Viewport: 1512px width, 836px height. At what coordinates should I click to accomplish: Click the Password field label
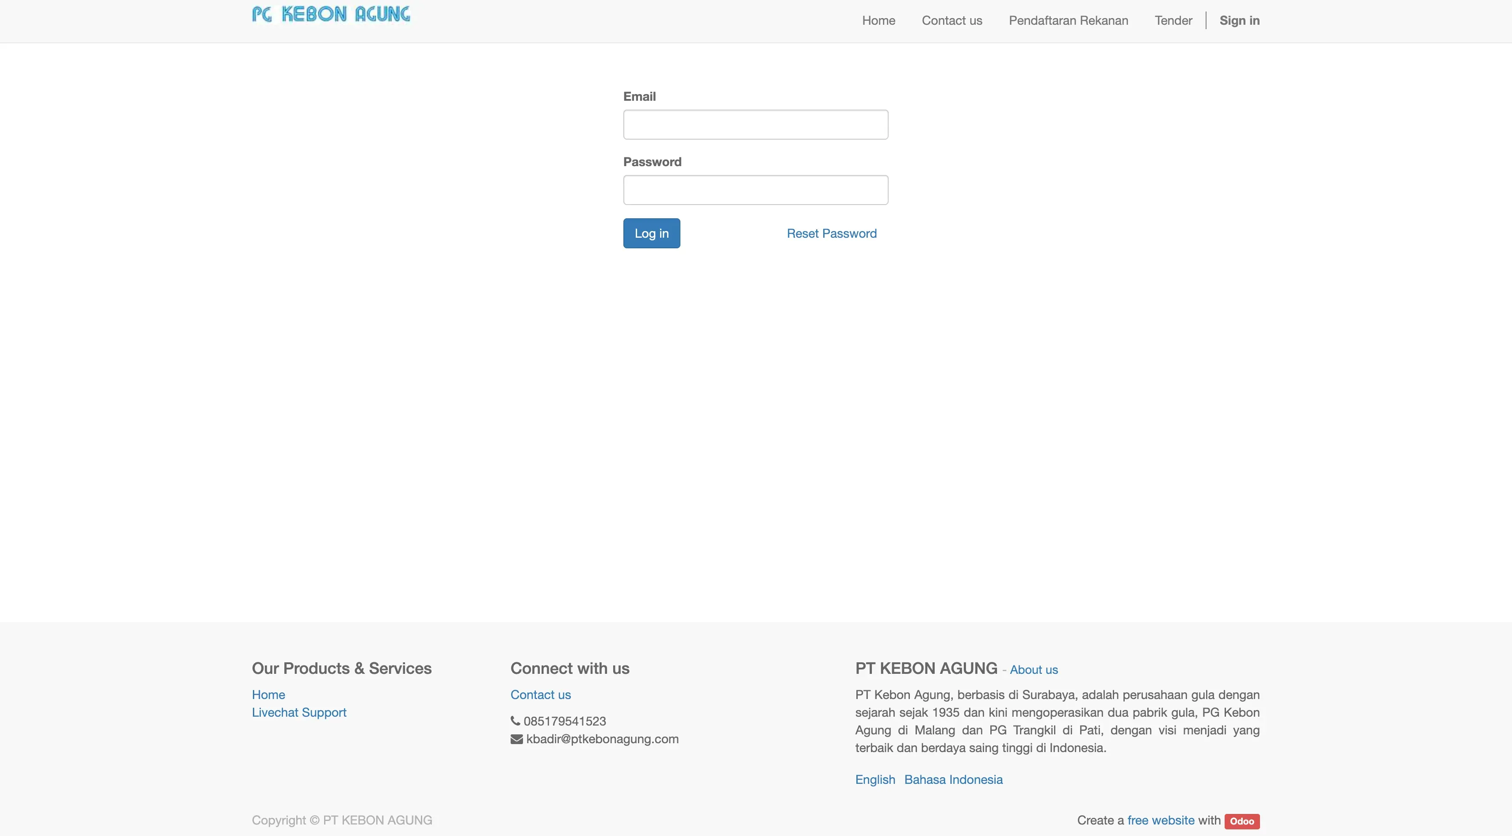coord(652,162)
